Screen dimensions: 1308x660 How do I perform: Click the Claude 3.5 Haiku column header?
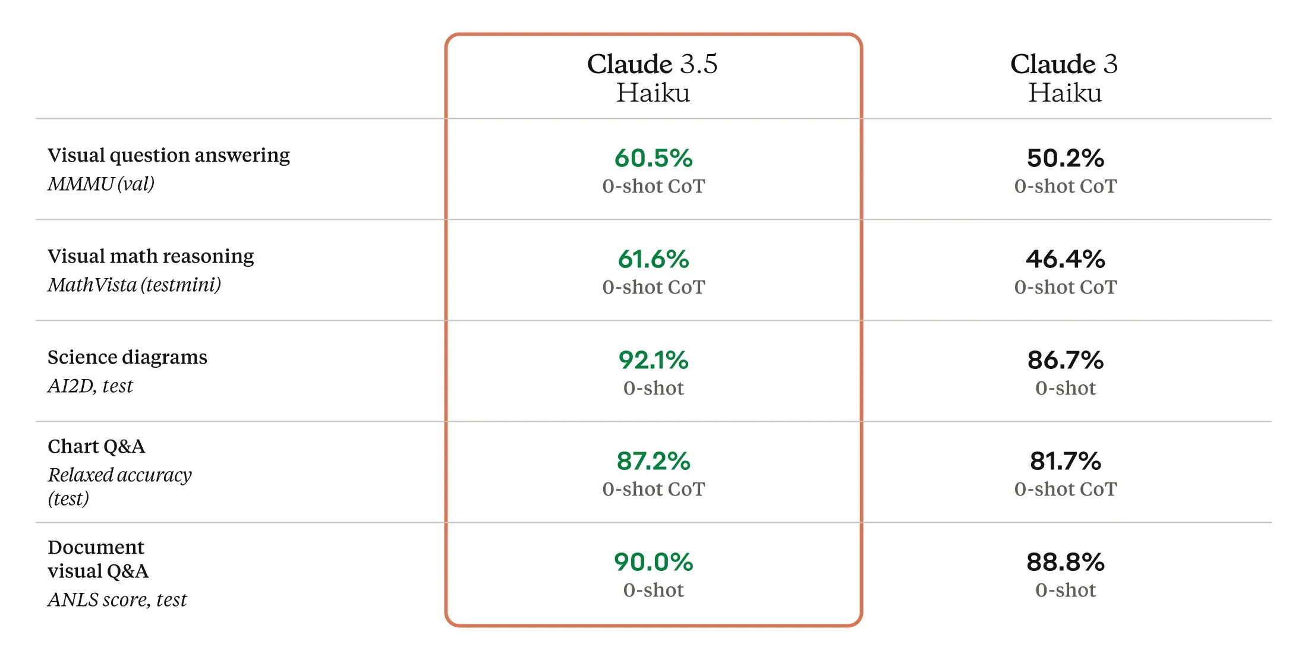[x=653, y=78]
